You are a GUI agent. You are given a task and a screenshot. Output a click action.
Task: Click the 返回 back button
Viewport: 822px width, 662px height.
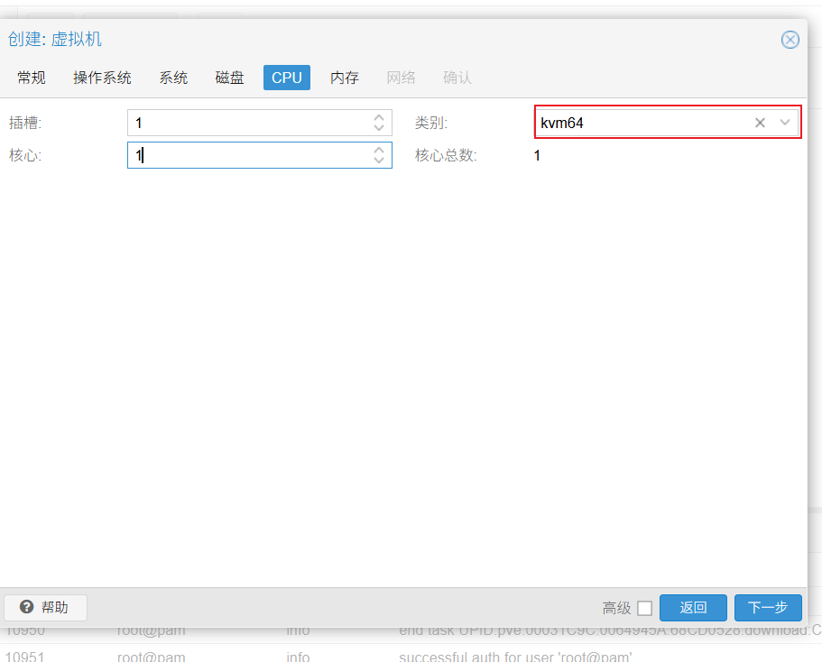[692, 608]
